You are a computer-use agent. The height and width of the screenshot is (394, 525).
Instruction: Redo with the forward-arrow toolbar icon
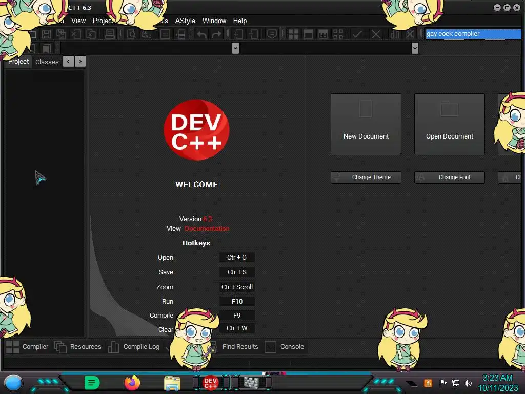tap(217, 34)
